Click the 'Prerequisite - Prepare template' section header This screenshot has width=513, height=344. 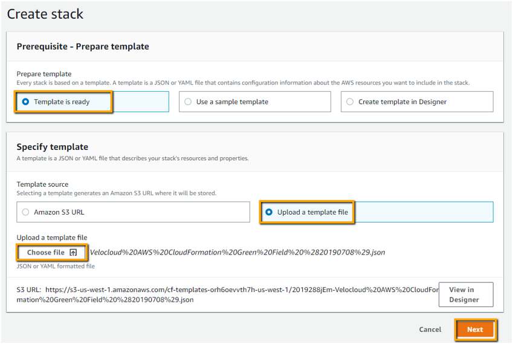[x=83, y=47]
